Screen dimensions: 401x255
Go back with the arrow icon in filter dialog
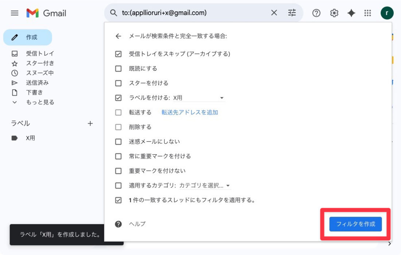[118, 36]
